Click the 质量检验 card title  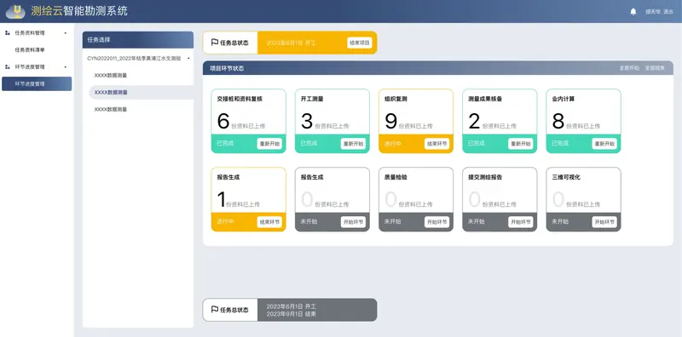pyautogui.click(x=396, y=177)
